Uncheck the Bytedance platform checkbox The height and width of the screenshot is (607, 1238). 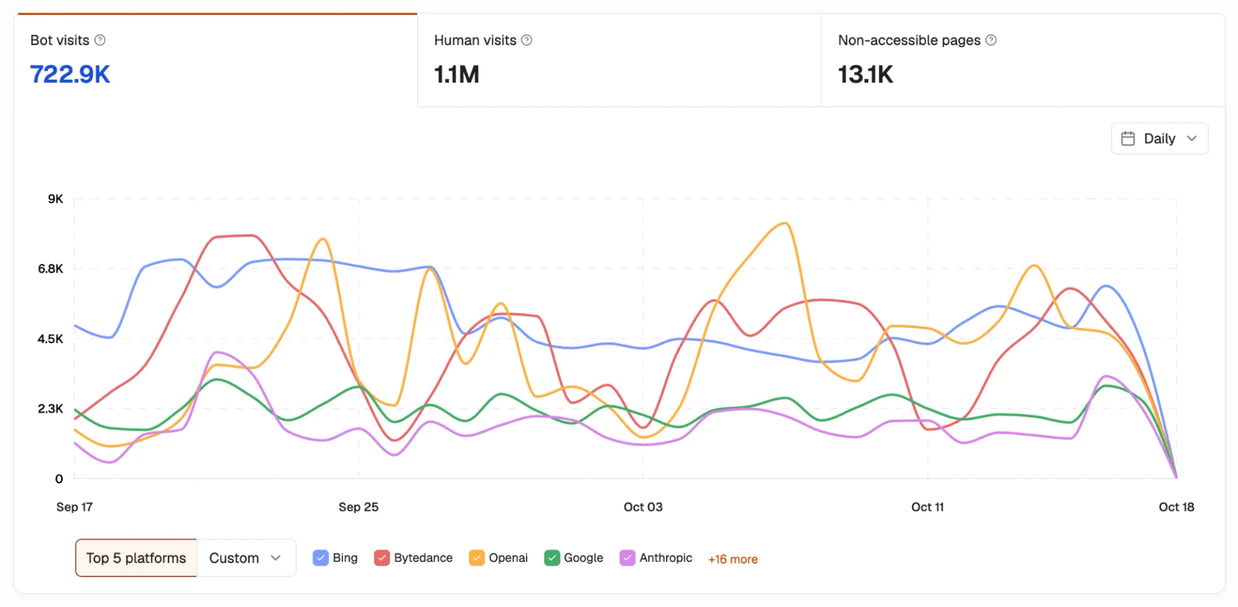coord(382,558)
